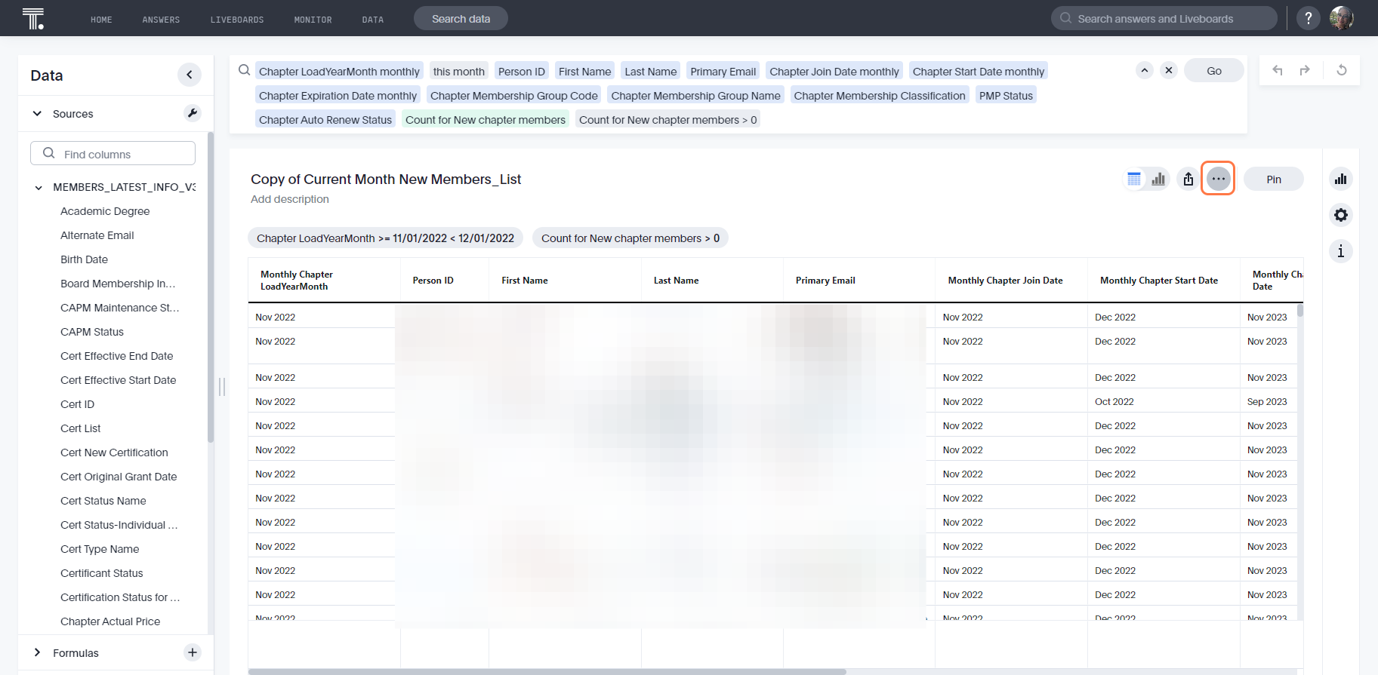This screenshot has width=1378, height=675.
Task: Collapse the search bar with the up chevron
Action: (1145, 70)
